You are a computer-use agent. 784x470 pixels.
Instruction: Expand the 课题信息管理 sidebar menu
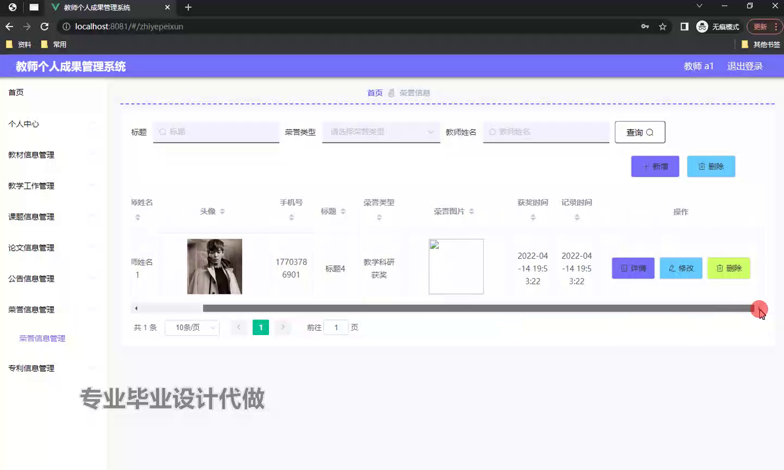click(53, 217)
